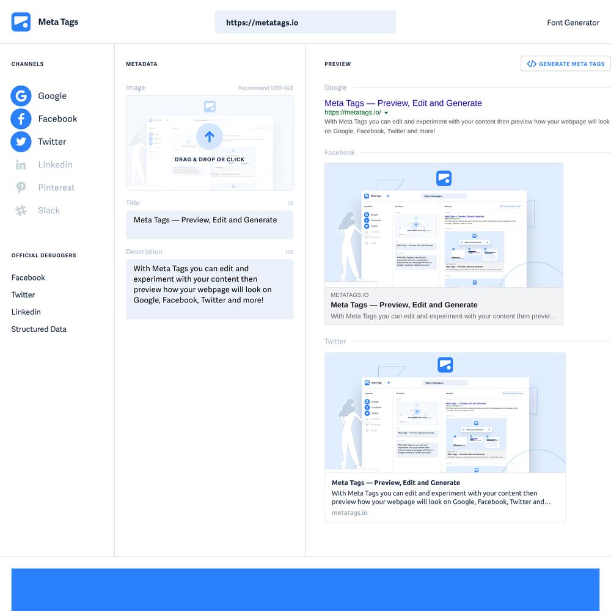Click the Meta Tags logo icon
The height and width of the screenshot is (611, 611).
point(21,22)
